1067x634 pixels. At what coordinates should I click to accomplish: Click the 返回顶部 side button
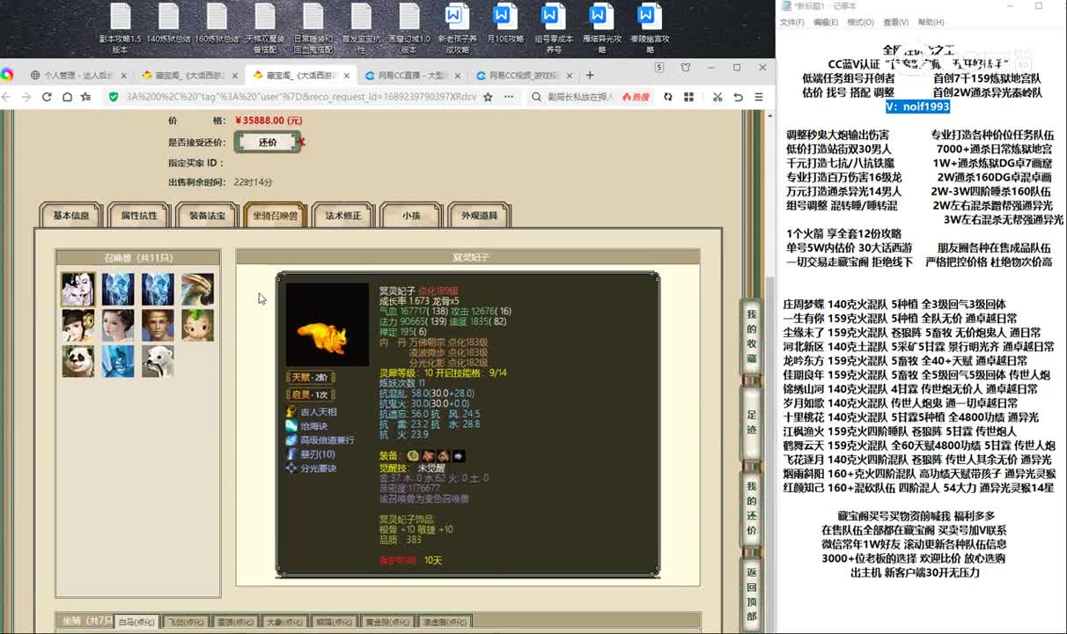click(752, 594)
